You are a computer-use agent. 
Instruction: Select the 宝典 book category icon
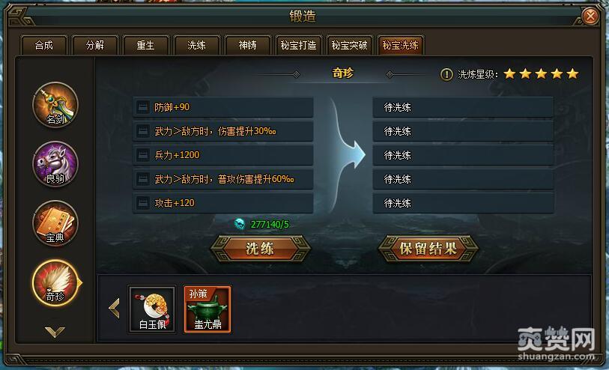point(55,223)
